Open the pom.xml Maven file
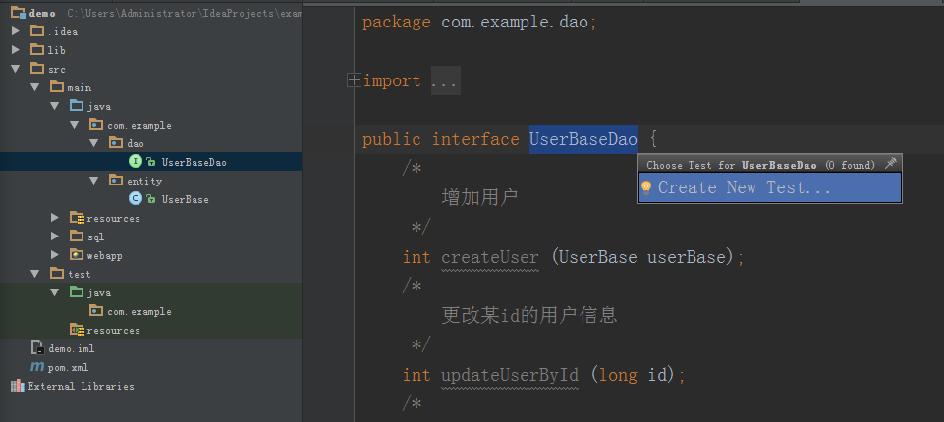The image size is (944, 422). pyautogui.click(x=63, y=367)
